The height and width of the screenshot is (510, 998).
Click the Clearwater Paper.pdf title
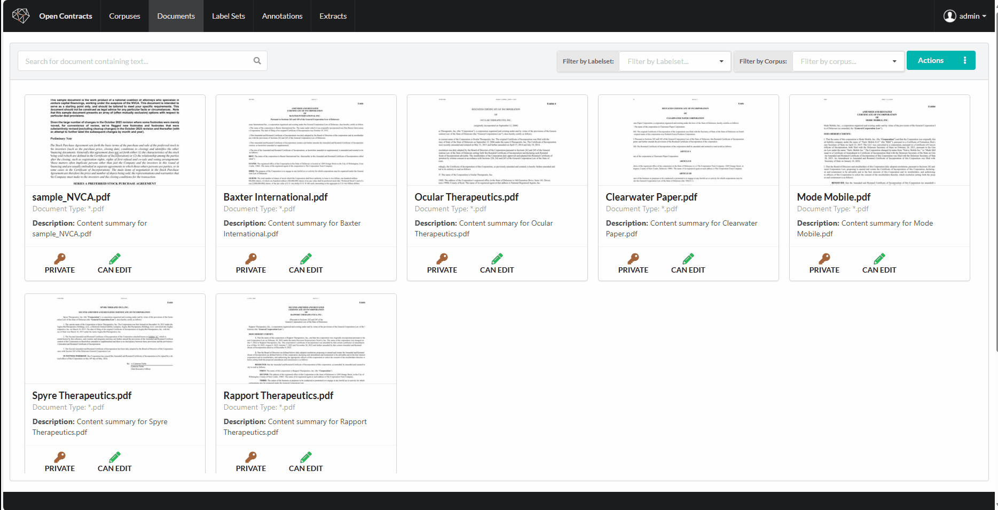(x=651, y=197)
